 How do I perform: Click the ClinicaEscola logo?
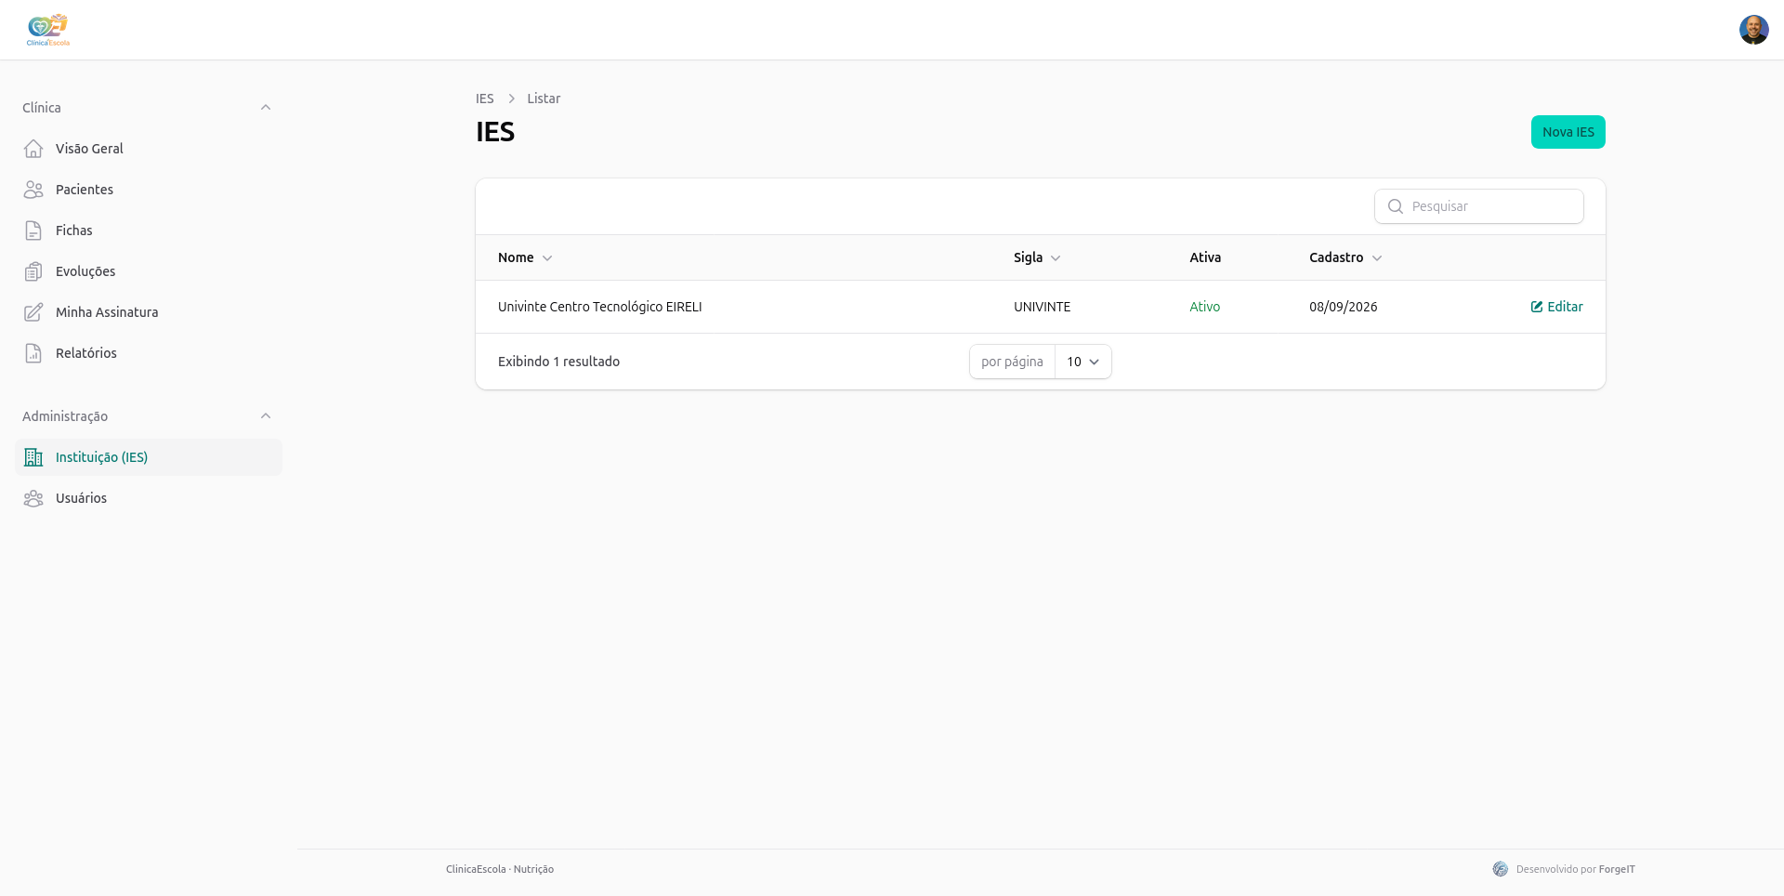[47, 30]
